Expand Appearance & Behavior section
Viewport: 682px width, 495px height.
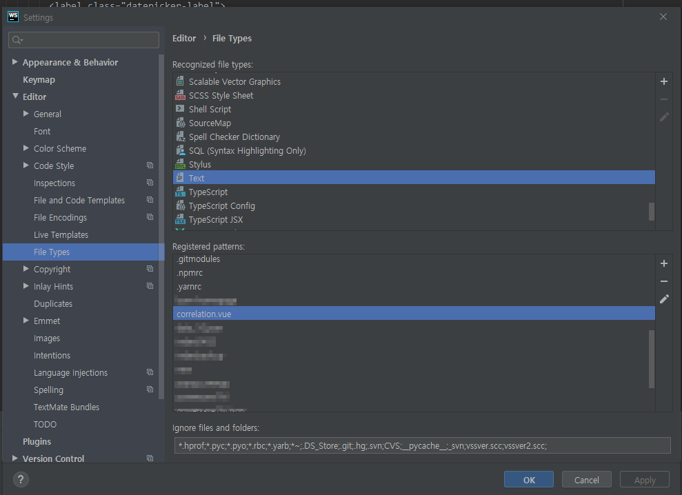[14, 62]
